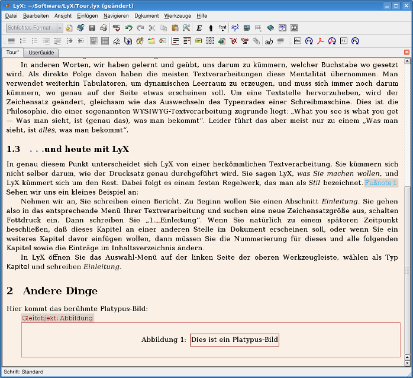Click the scrollbar up arrow at top
This screenshot has height=378, width=413.
[x=407, y=61]
